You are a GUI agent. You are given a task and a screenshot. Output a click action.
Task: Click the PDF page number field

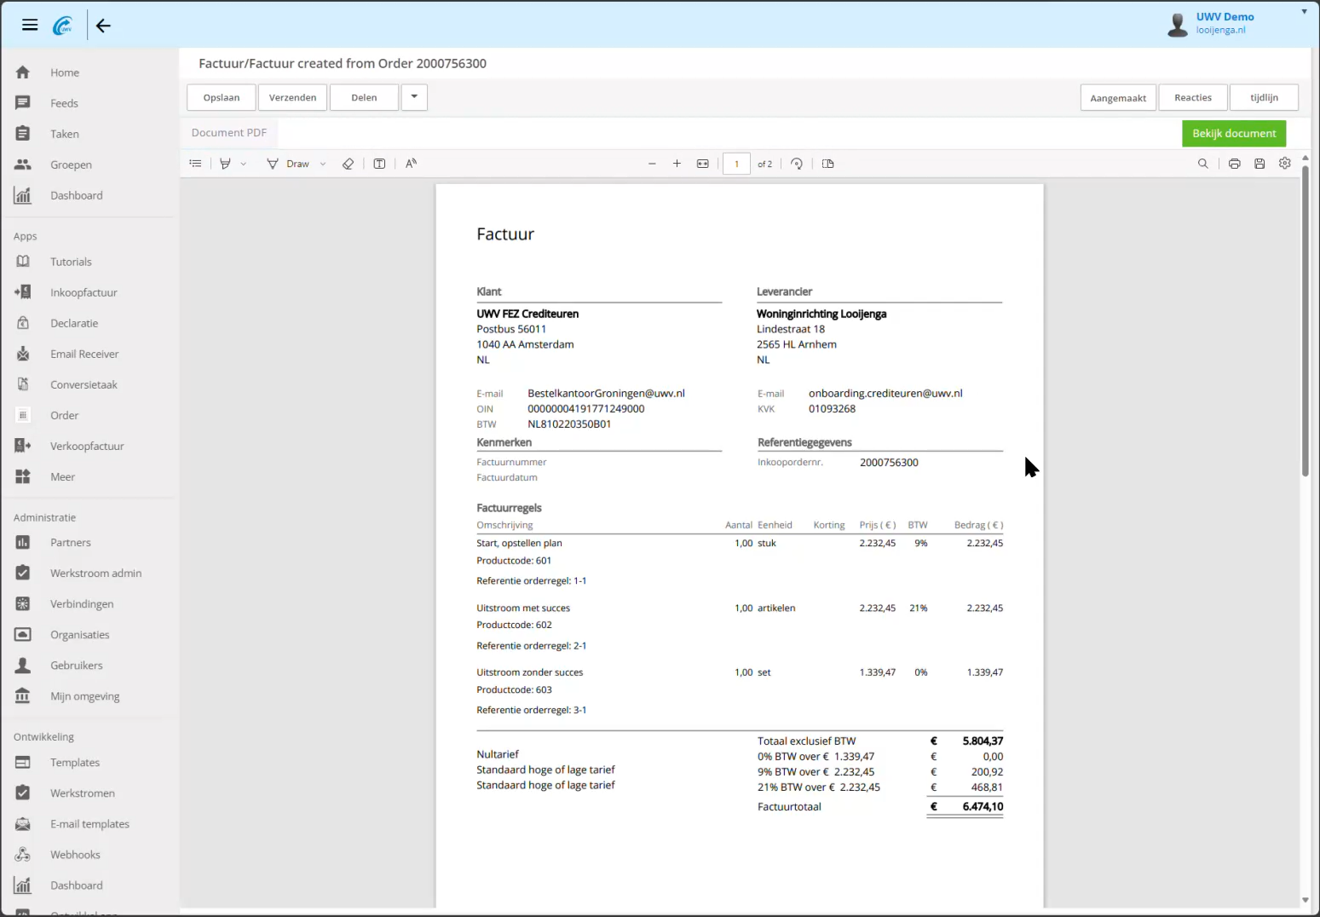tap(736, 164)
